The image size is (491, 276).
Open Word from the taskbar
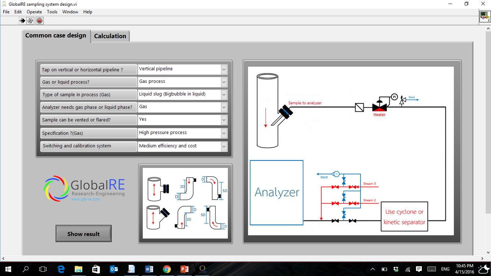[149, 269]
